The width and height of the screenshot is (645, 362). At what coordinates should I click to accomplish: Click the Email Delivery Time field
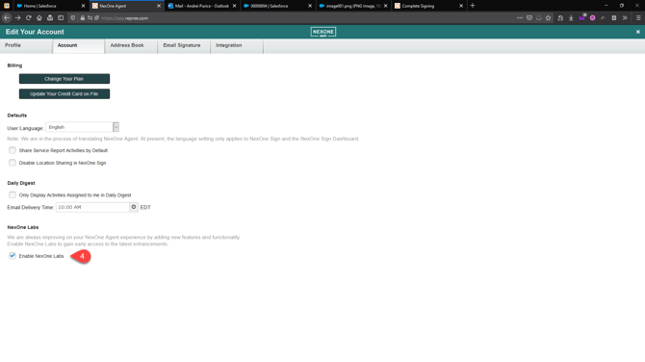(93, 207)
